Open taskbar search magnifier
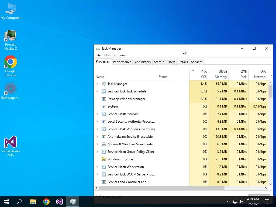This screenshot has width=276, height=207. 19,202
